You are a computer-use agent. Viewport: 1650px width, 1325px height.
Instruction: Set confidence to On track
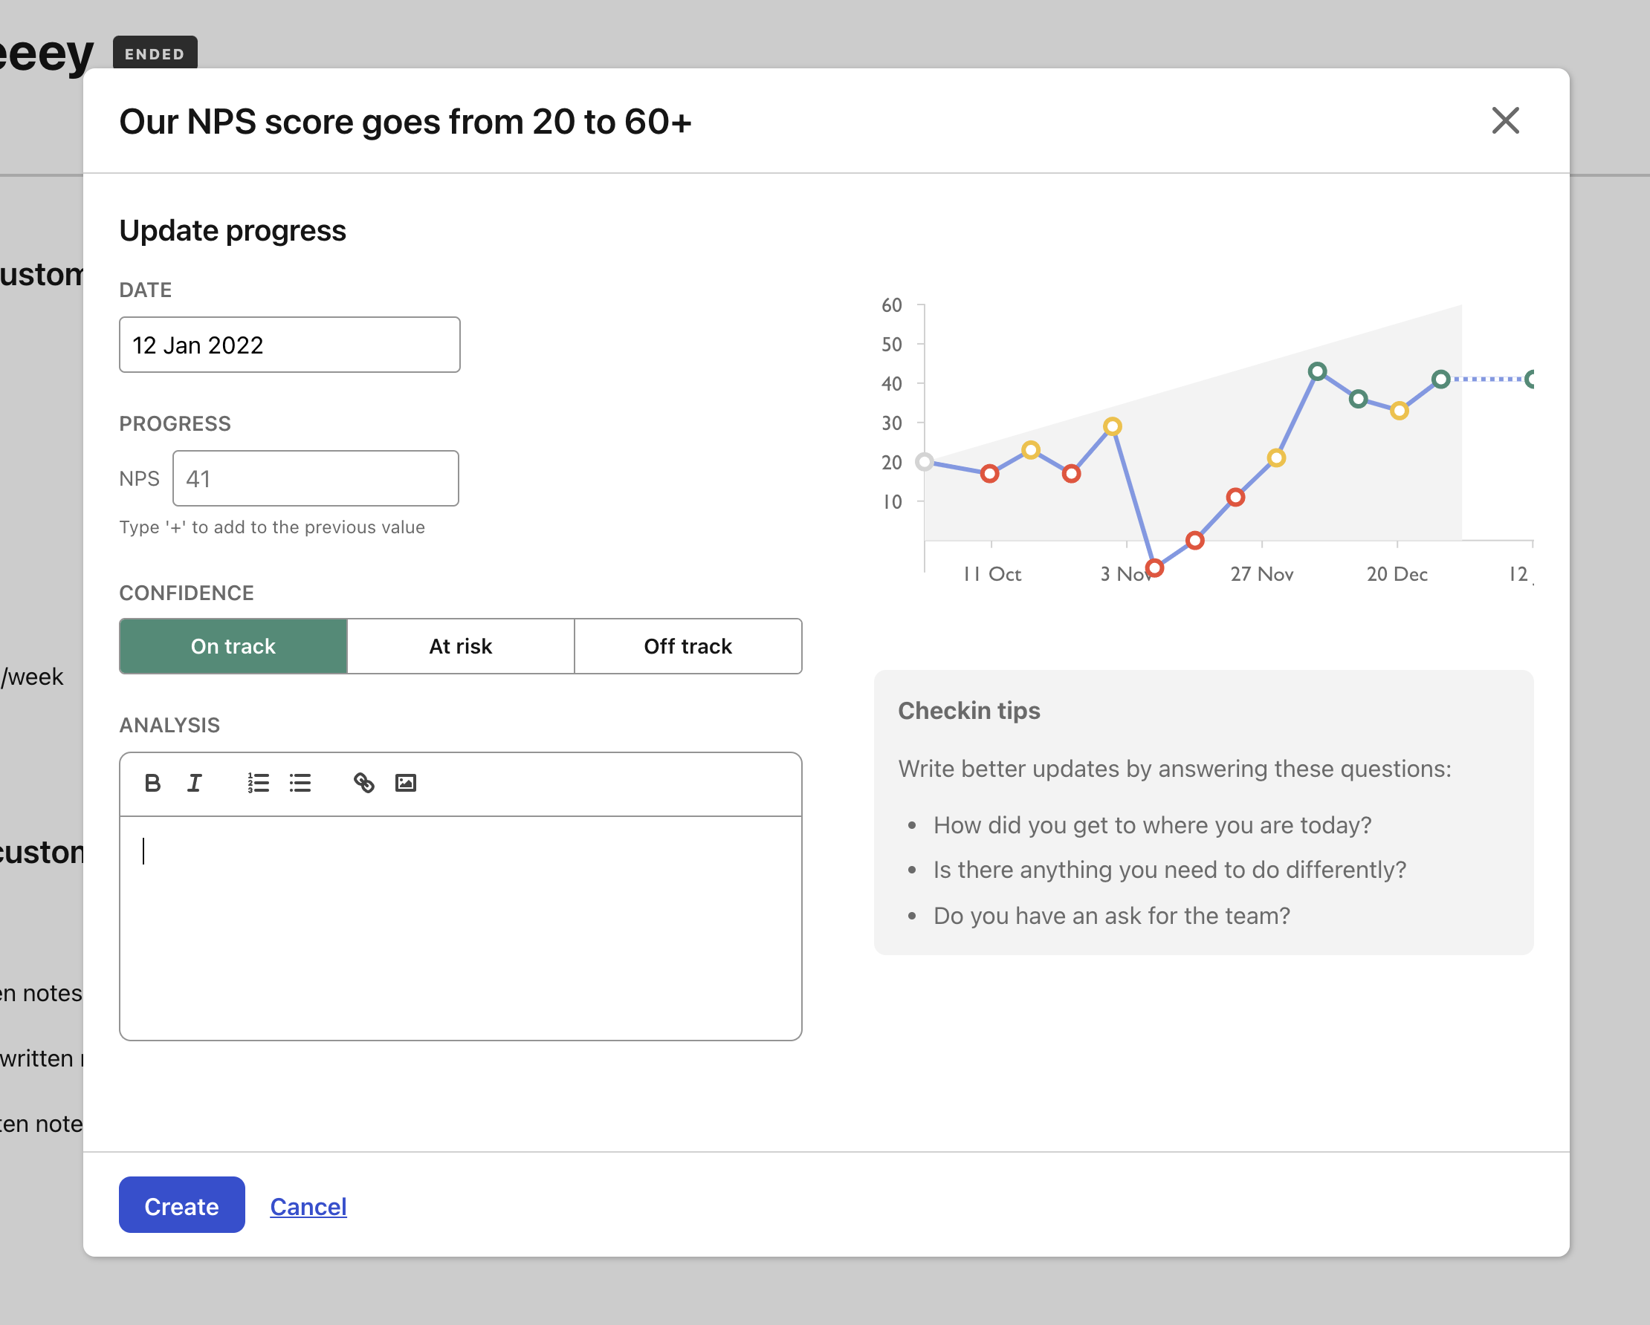click(233, 646)
